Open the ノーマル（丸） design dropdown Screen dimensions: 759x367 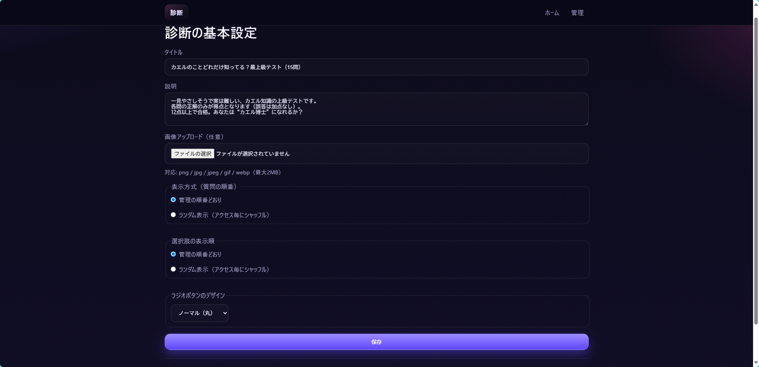[x=199, y=313]
